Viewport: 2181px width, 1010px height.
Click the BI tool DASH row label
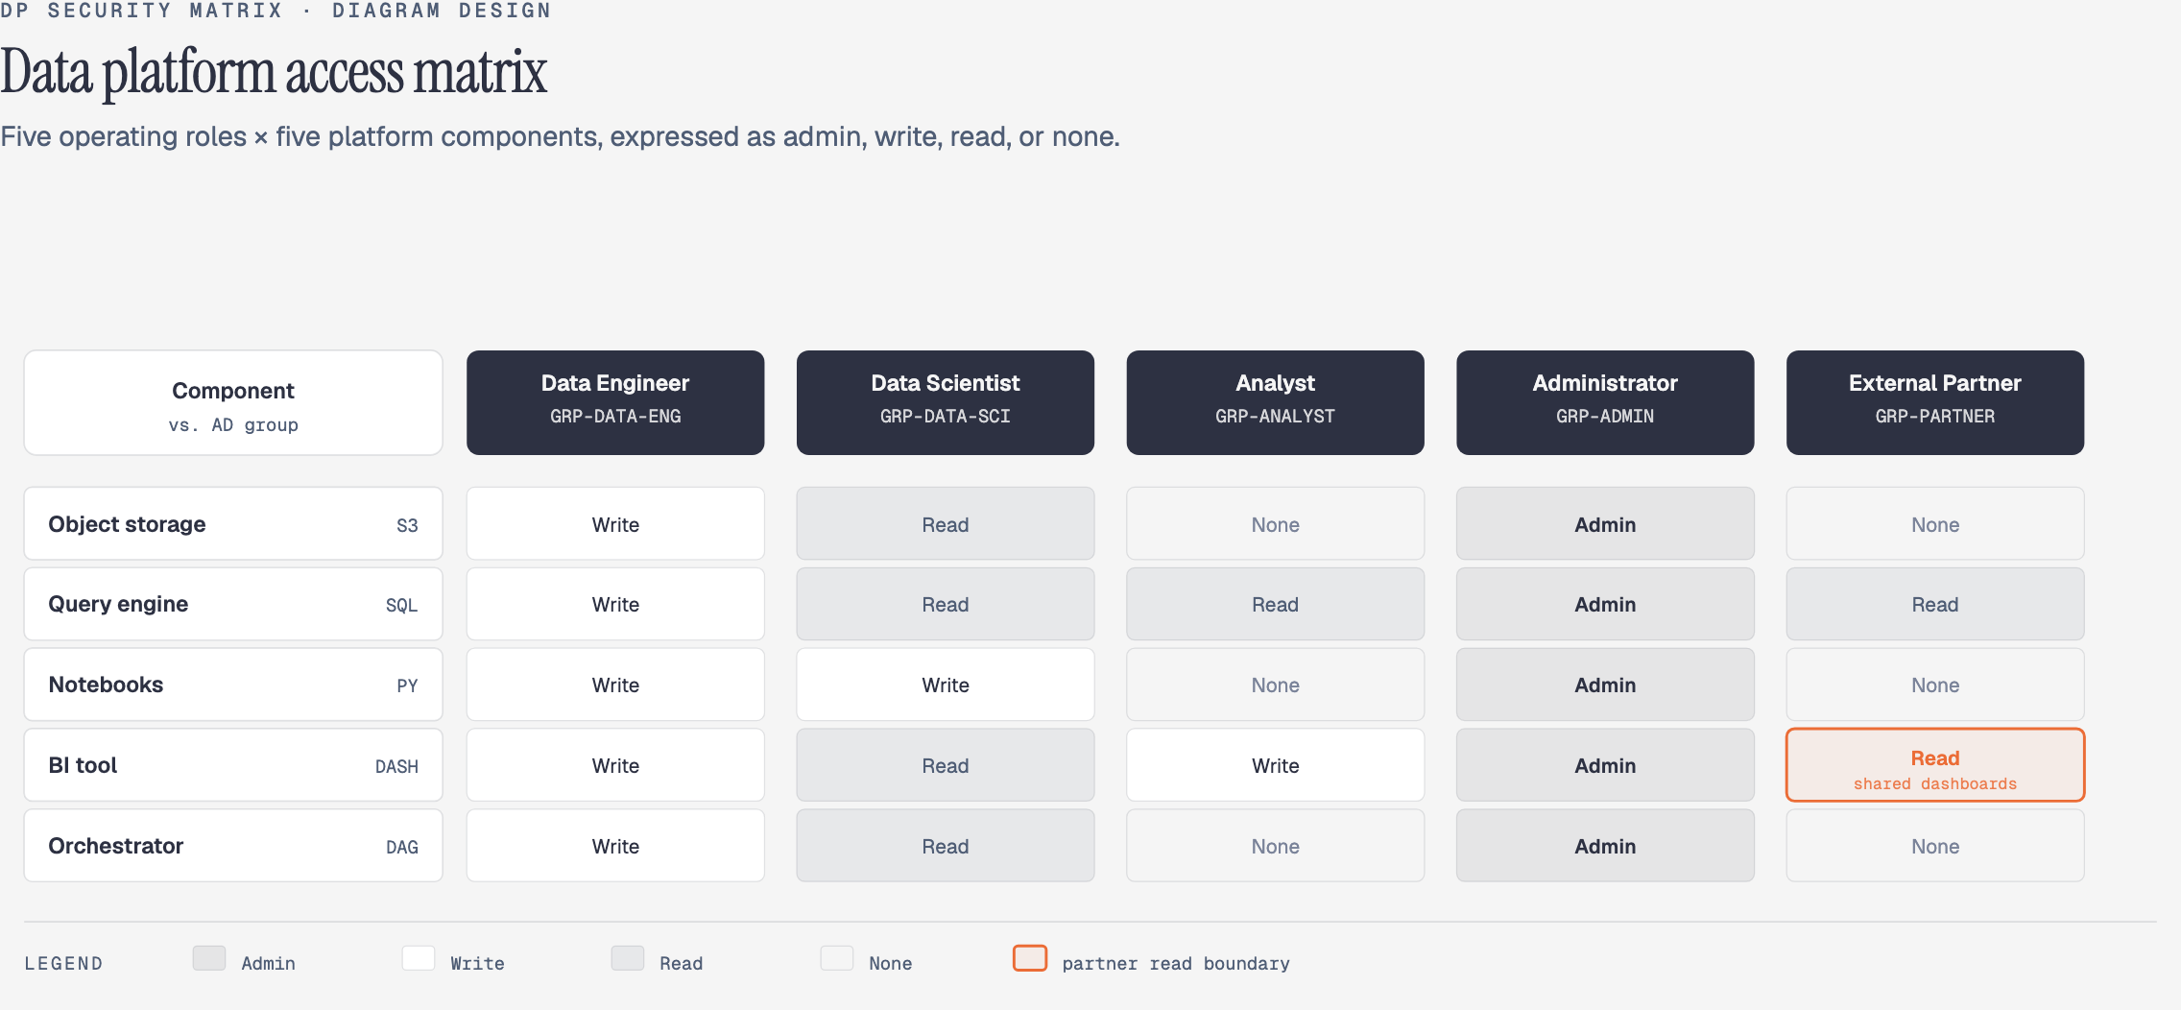tap(233, 765)
